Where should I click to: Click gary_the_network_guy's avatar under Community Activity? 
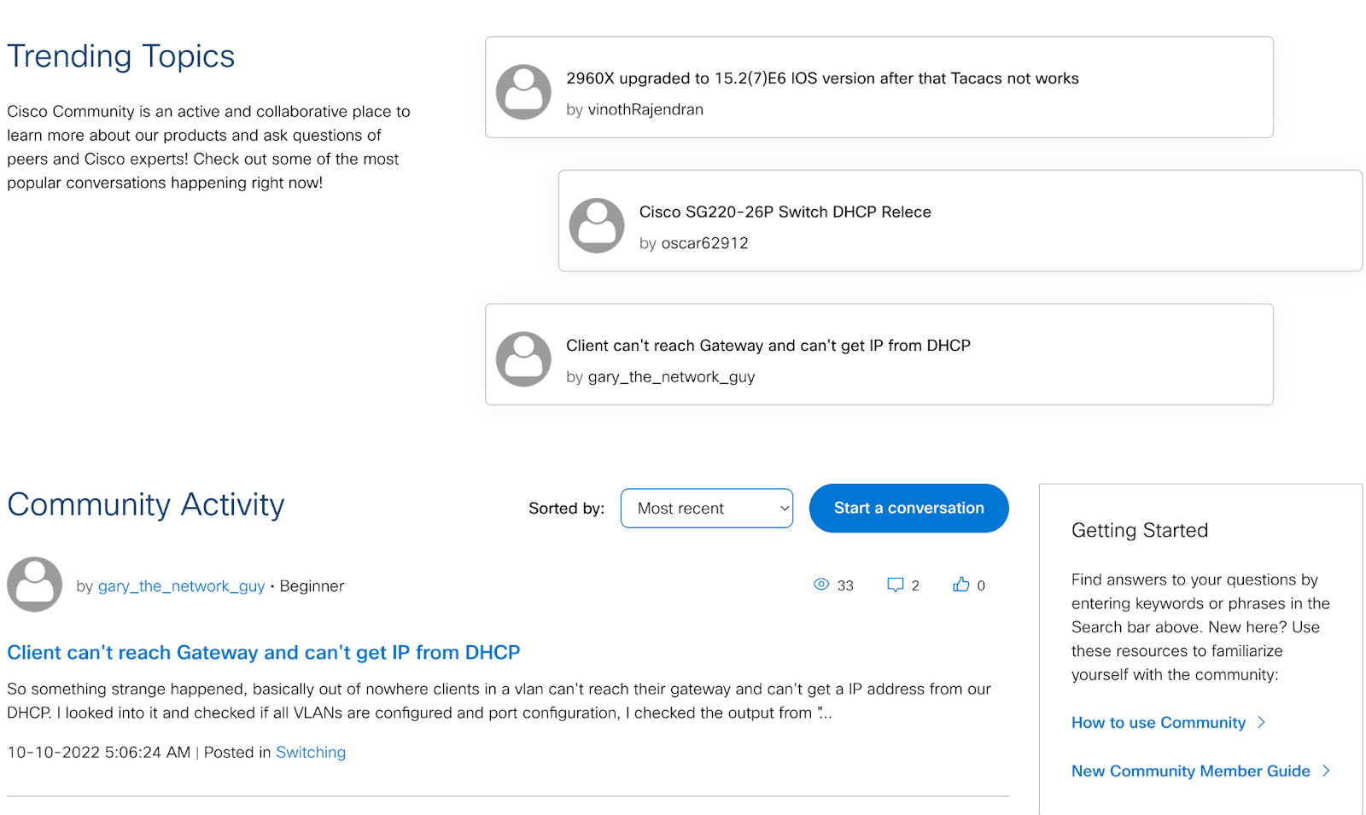click(x=34, y=584)
